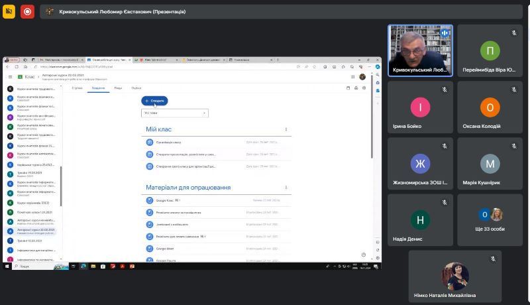The width and height of the screenshot is (530, 305).
Task: Open the options menu for Матеріали для опрацювання topic
Action: (x=286, y=188)
